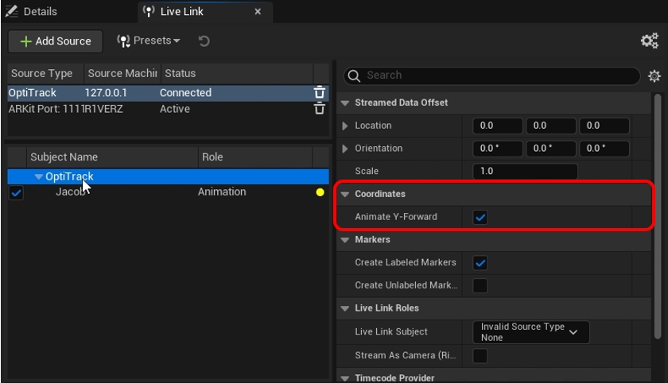The height and width of the screenshot is (383, 668).
Task: Open Live Link settings gears icon
Action: click(649, 41)
